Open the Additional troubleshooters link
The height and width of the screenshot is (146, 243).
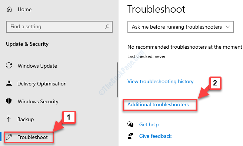point(158,104)
